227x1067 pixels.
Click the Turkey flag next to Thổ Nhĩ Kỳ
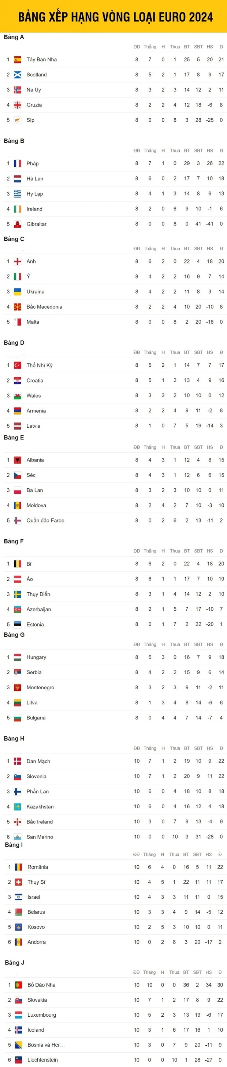17,365
